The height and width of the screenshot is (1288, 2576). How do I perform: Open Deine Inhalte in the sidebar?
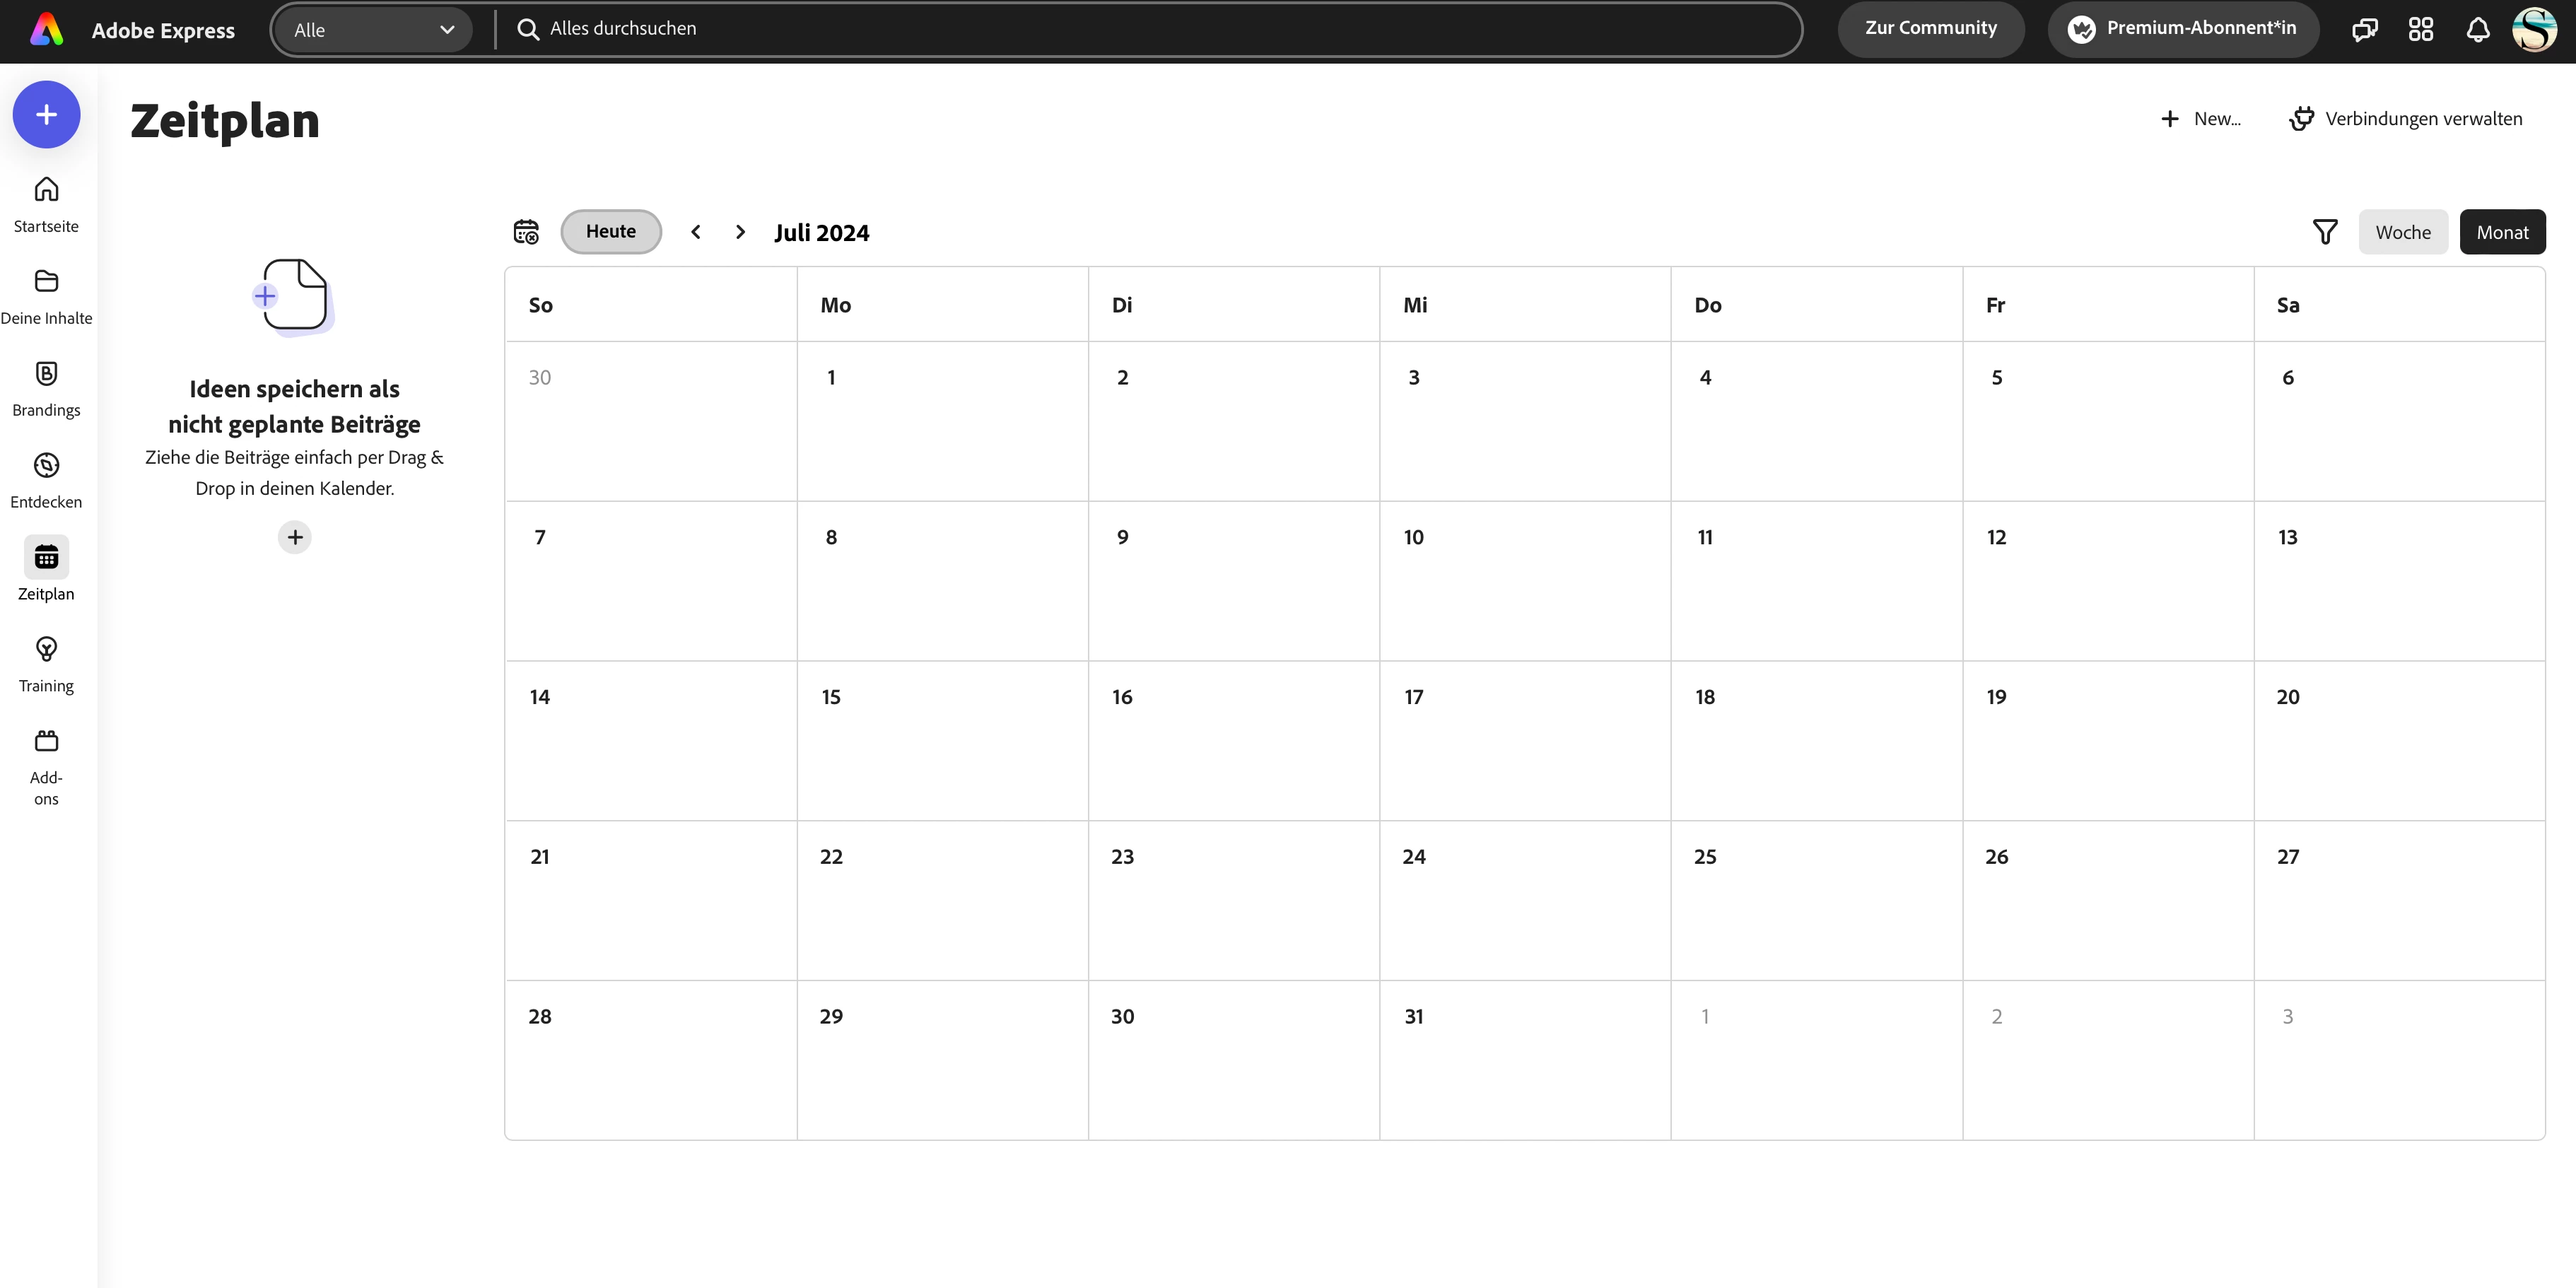click(x=46, y=282)
